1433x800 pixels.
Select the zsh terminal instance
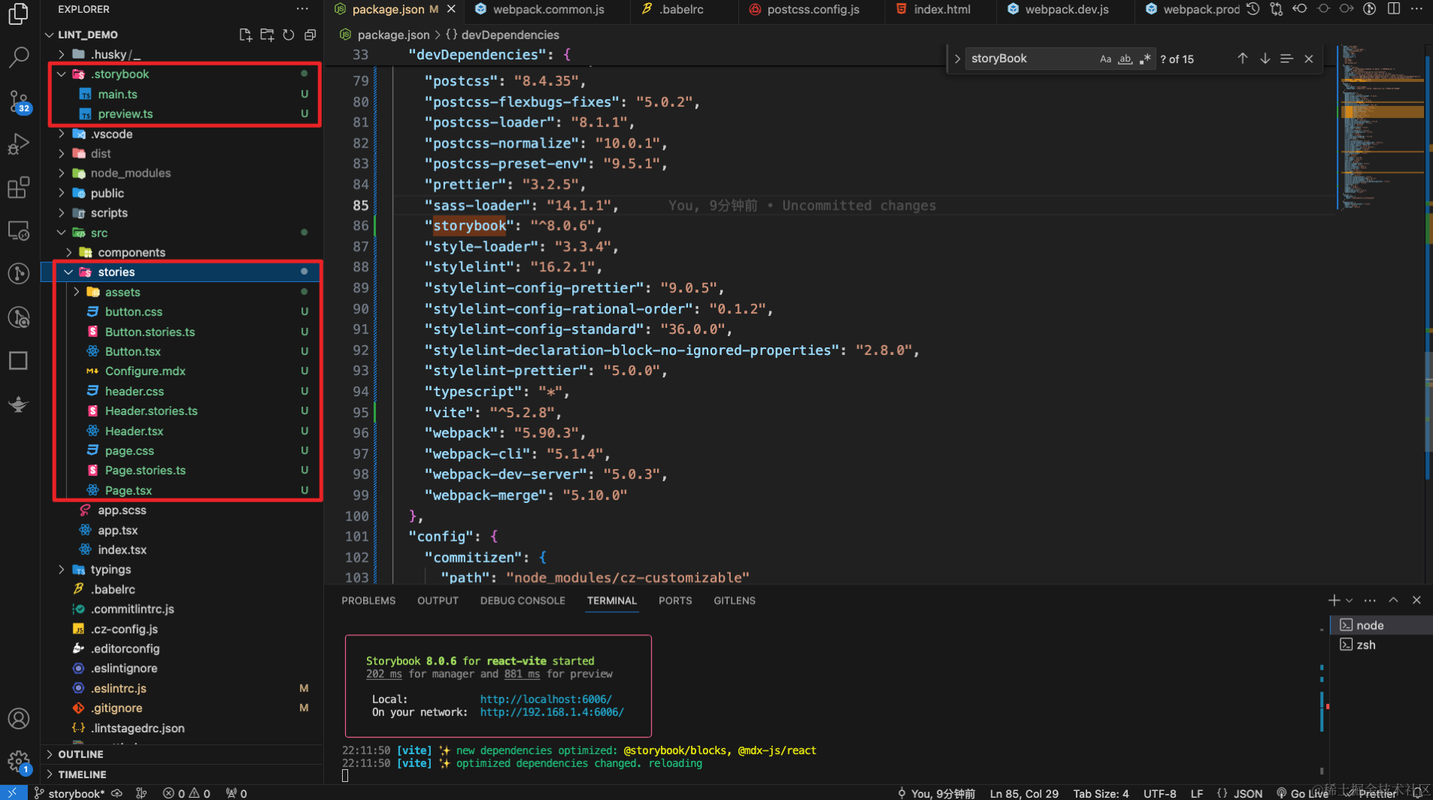click(x=1382, y=644)
